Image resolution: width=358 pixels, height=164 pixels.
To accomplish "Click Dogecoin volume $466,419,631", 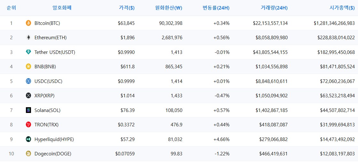I will tap(274, 154).
